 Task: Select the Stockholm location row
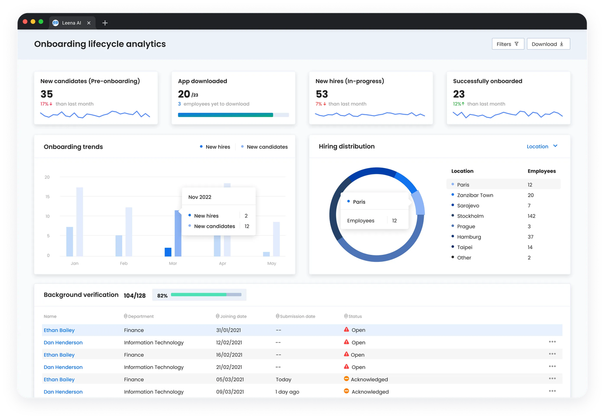tap(503, 216)
